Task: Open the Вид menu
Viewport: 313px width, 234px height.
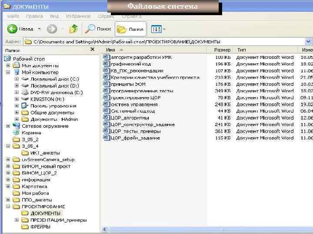Action: (54, 16)
